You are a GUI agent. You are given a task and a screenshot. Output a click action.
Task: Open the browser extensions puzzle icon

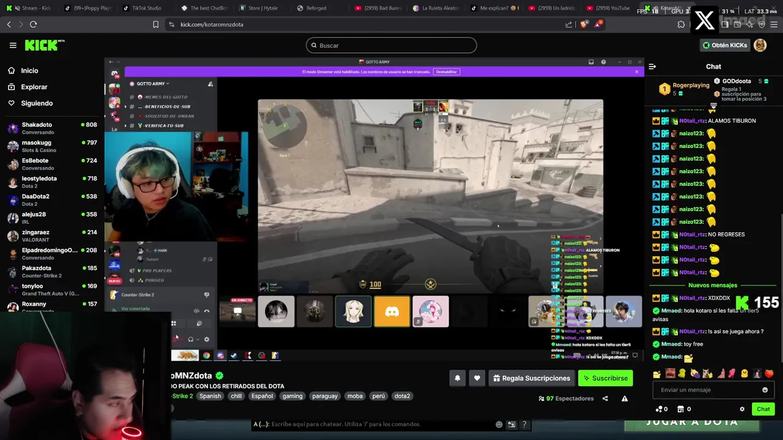click(x=681, y=24)
